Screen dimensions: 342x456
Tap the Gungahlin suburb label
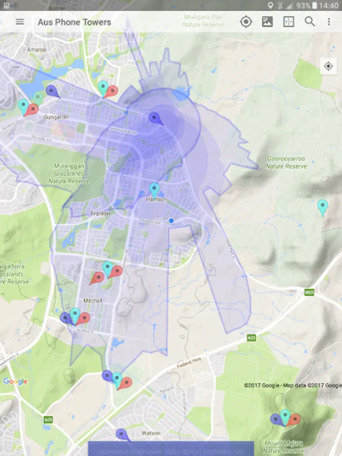click(56, 117)
